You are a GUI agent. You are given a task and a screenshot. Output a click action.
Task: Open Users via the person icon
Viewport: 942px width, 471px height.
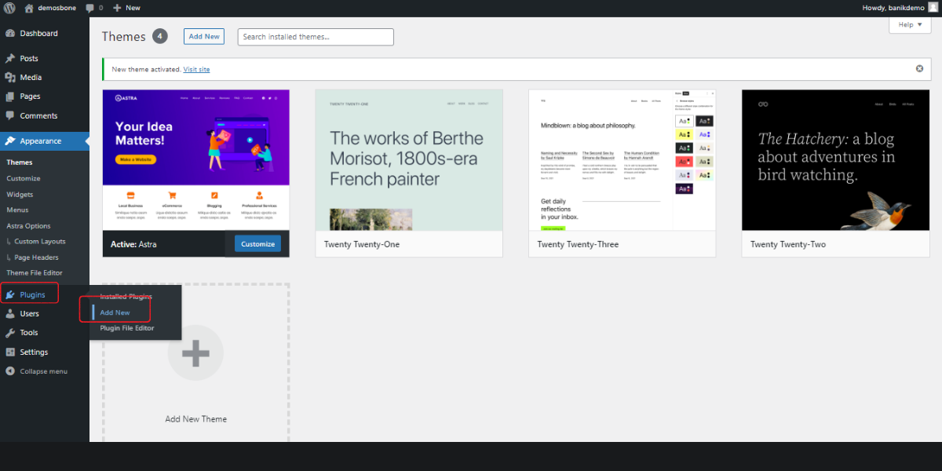10,314
